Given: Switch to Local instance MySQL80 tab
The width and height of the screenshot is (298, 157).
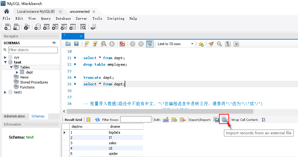Looking at the screenshot, I should coord(36,12).
